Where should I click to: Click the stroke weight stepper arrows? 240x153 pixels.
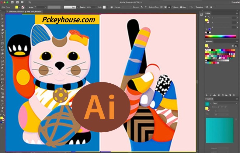click(x=36, y=7)
